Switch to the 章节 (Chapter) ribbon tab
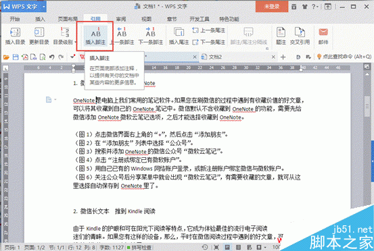The width and height of the screenshot is (374, 251). click(x=172, y=19)
